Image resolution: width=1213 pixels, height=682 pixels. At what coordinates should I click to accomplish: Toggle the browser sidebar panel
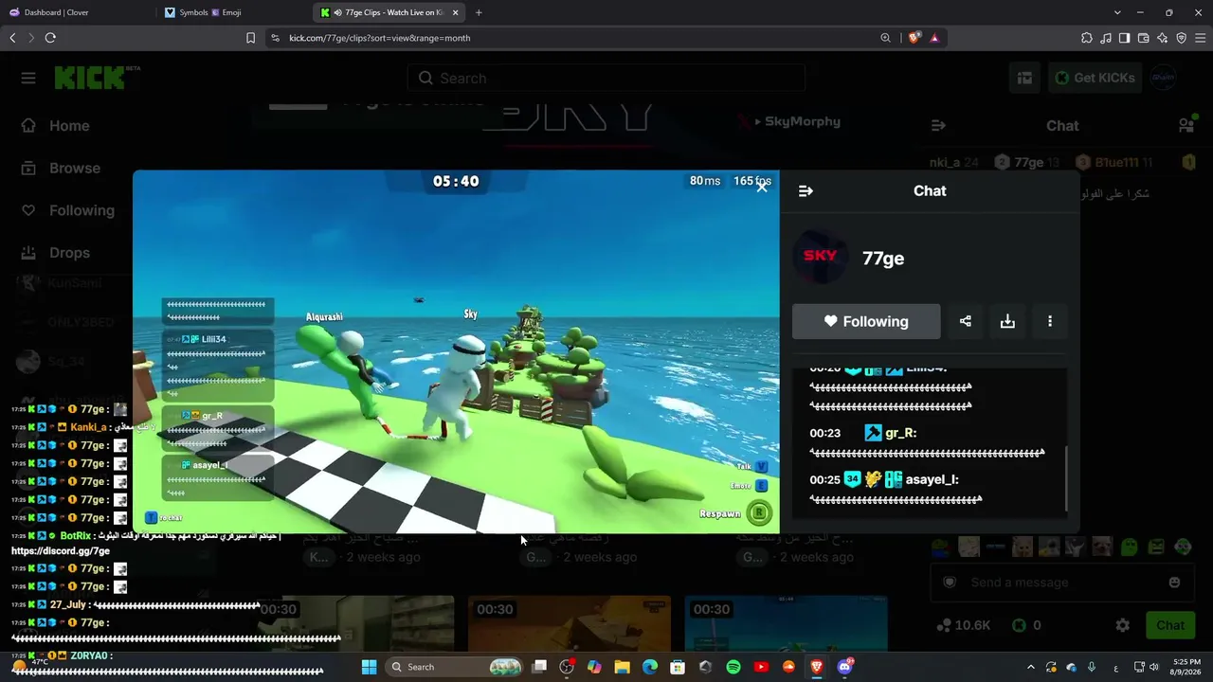[x=1124, y=38]
